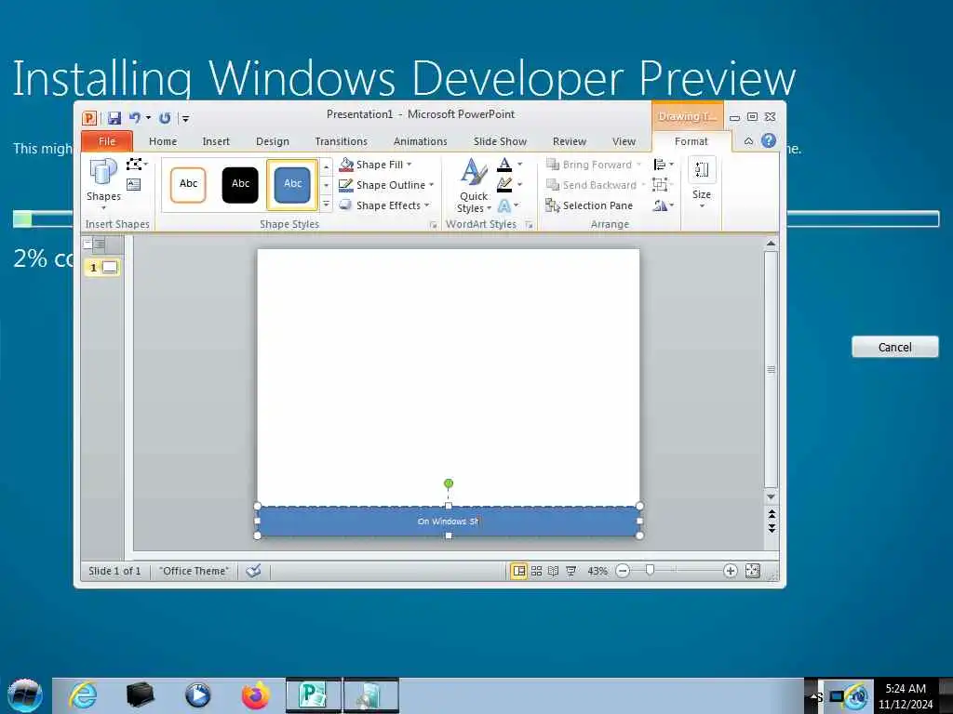
Task: Click the spell check status bar icon
Action: click(x=253, y=571)
